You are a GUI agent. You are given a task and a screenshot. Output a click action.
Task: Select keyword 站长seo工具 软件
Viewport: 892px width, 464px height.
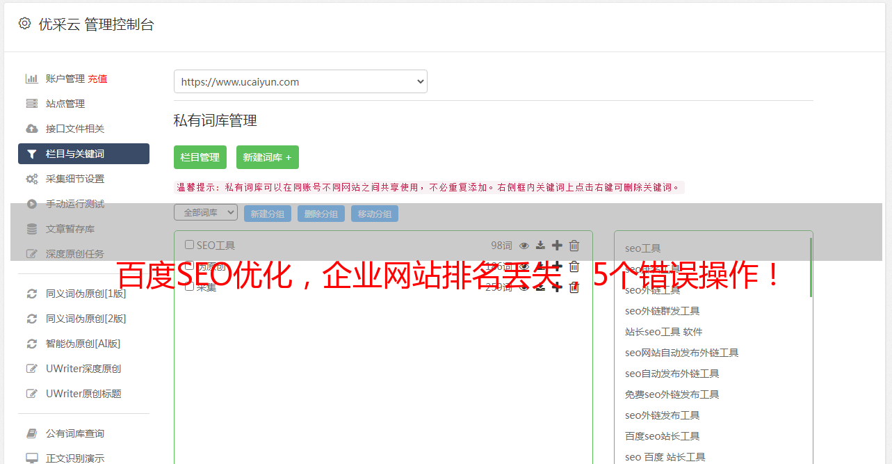point(663,332)
